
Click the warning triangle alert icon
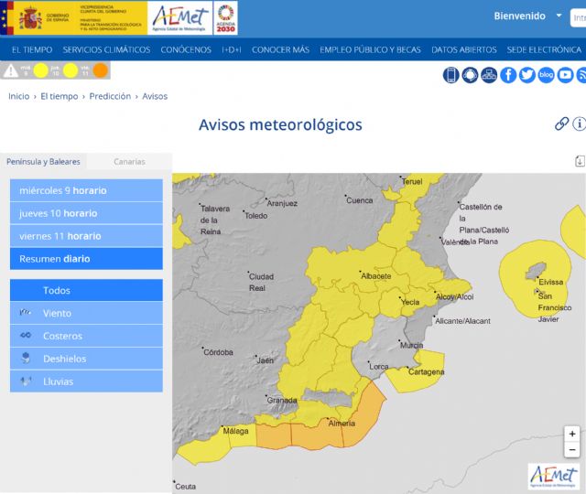pyautogui.click(x=11, y=70)
